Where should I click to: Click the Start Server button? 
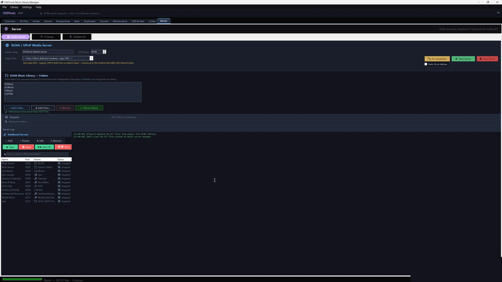[x=463, y=59]
